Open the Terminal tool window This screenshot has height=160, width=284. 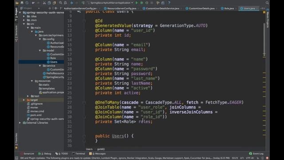pyautogui.click(x=79, y=154)
